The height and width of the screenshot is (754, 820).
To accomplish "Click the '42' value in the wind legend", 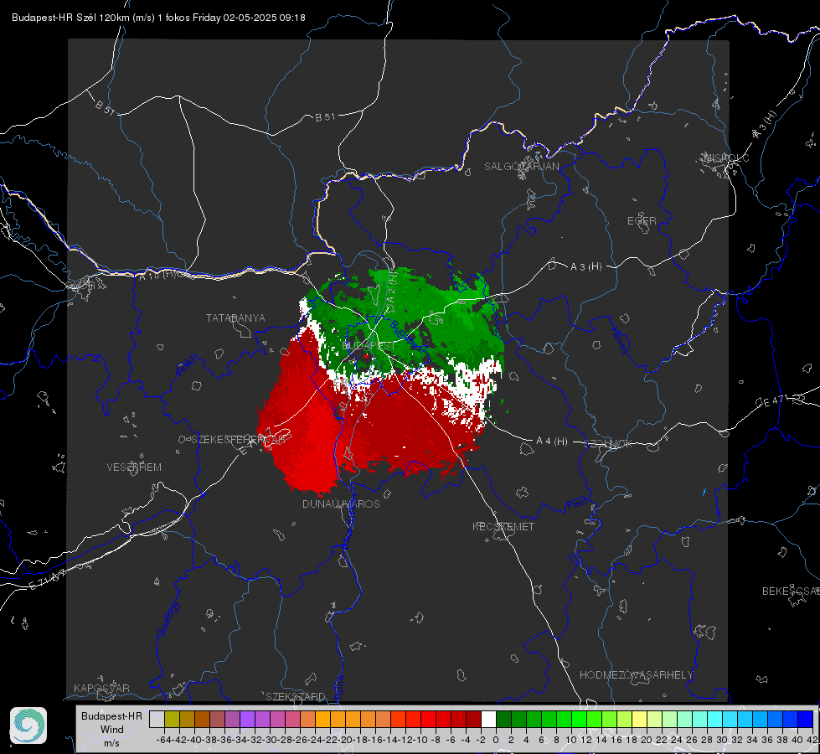I will pos(812,740).
